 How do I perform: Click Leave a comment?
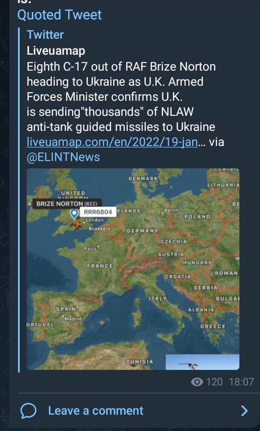tap(96, 410)
